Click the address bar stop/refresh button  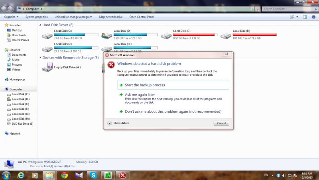coord(258,9)
